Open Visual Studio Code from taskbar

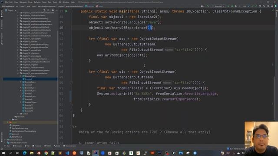pyautogui.click(x=67, y=153)
